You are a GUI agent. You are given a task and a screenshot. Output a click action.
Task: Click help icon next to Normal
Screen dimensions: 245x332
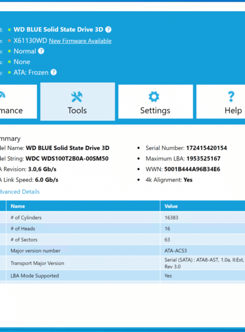pyautogui.click(x=41, y=51)
